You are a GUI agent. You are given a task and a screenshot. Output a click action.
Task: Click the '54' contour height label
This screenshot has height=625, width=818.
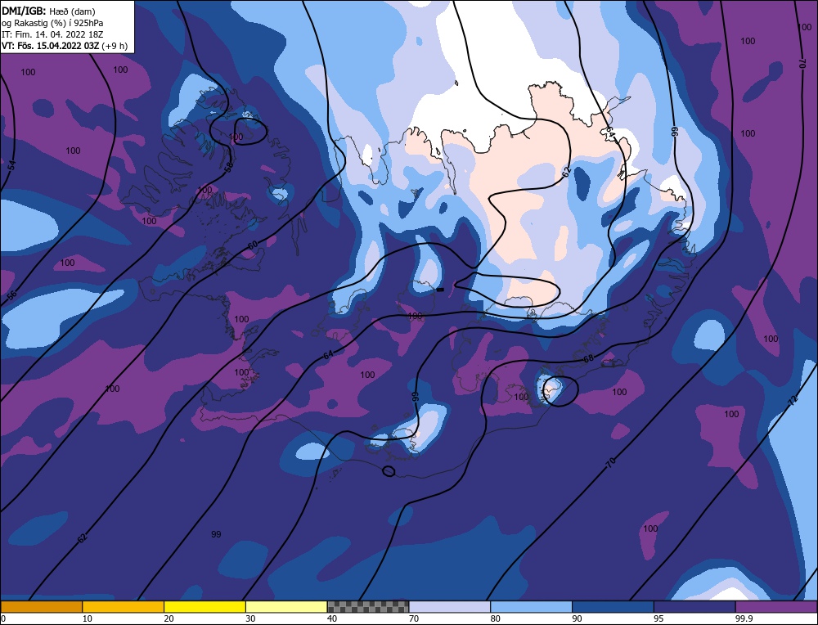12,165
